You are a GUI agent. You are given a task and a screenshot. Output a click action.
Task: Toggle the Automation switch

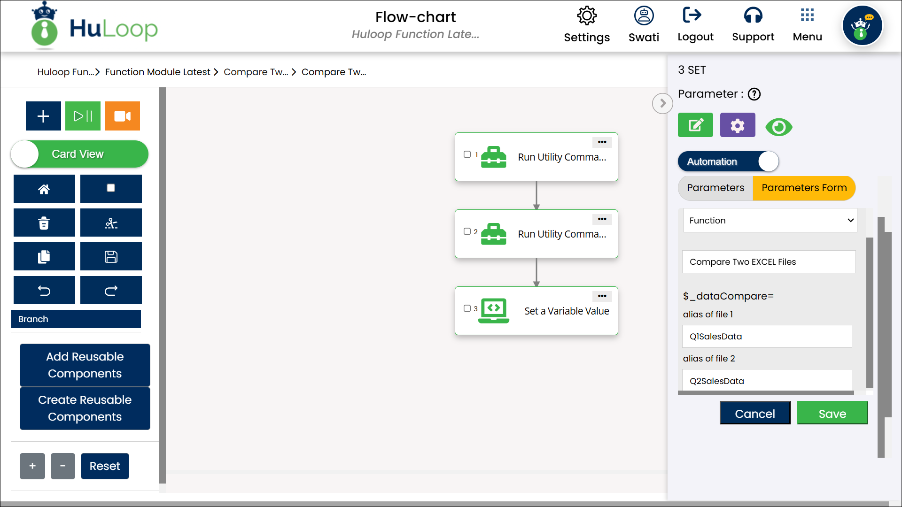(x=728, y=161)
